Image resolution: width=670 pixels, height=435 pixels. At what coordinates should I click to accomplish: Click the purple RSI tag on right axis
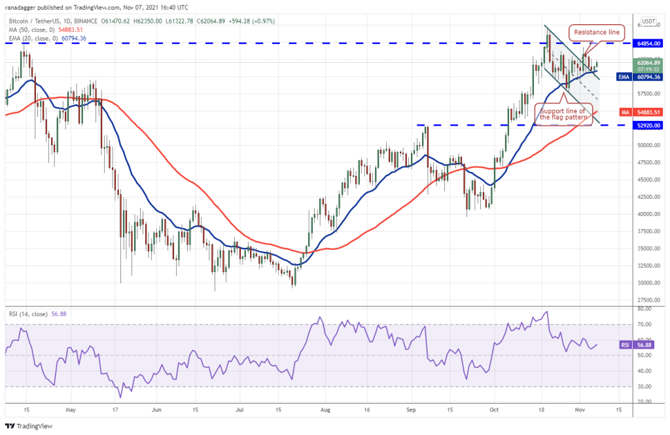(x=624, y=345)
